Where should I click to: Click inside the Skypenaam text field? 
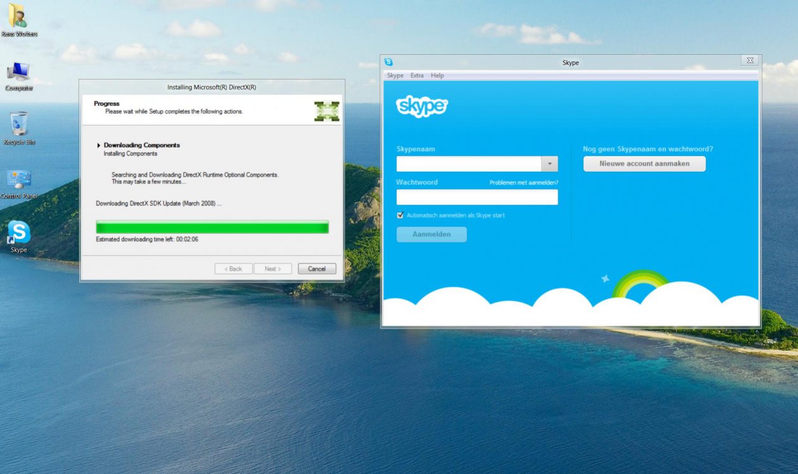468,164
